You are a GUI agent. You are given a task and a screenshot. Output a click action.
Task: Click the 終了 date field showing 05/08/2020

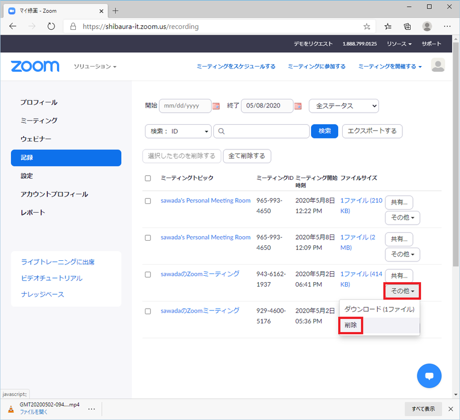(267, 106)
